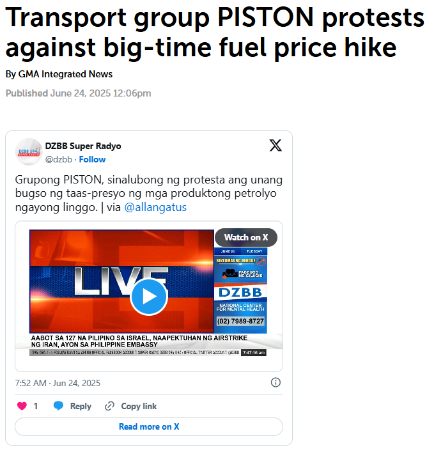Click the copy link chain icon
The width and height of the screenshot is (427, 452).
[x=109, y=406]
